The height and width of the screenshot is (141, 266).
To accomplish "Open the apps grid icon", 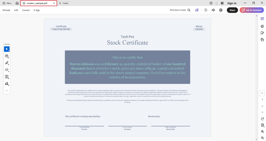I will (222, 3).
